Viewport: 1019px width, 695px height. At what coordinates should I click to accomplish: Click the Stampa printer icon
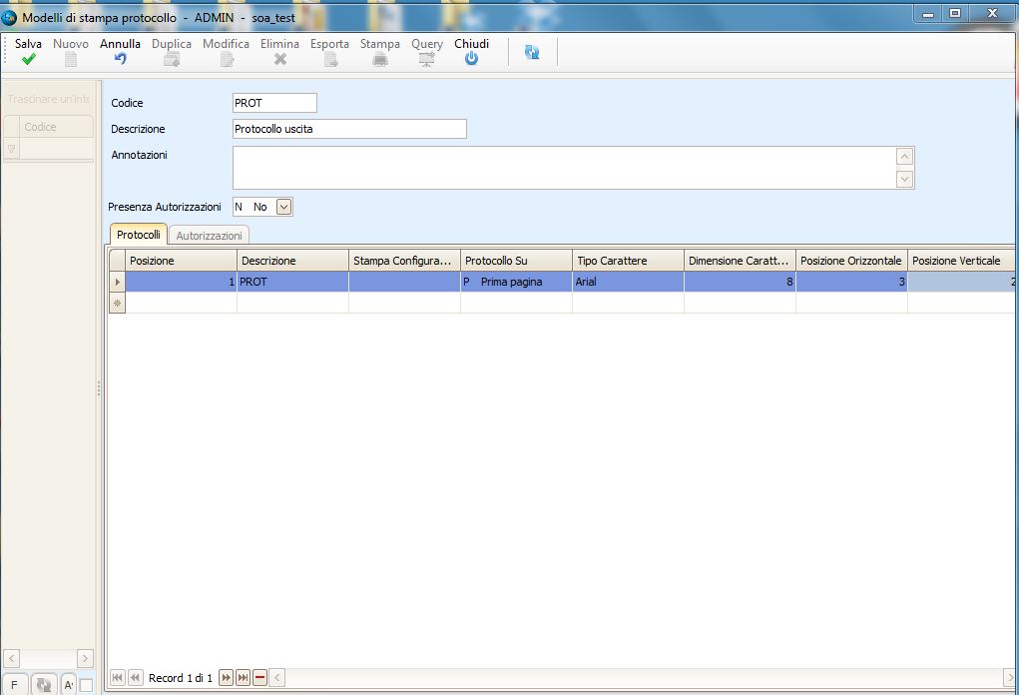pos(379,60)
